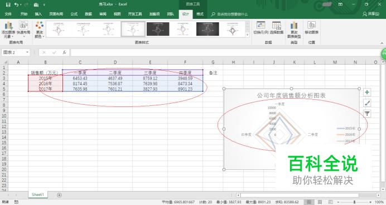The image size is (386, 205).
Task: Switch to the Review tab
Action: coord(103,14)
